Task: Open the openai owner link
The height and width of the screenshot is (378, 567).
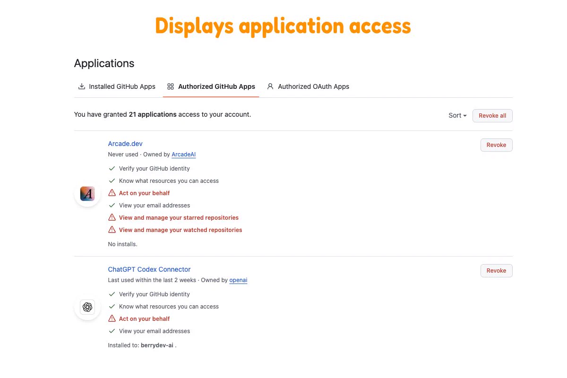Action: pyautogui.click(x=238, y=280)
